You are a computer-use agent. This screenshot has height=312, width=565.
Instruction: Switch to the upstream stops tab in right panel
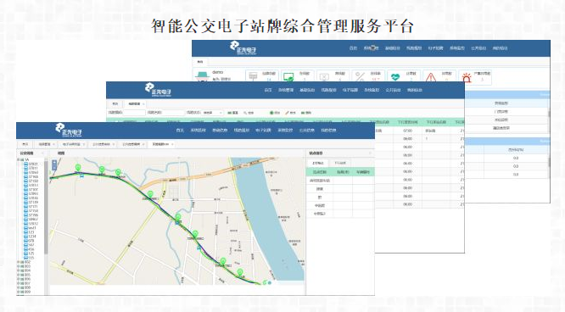(x=318, y=163)
